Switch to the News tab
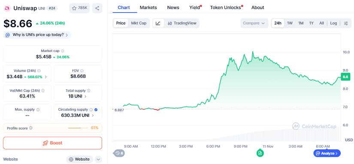 (173, 7)
